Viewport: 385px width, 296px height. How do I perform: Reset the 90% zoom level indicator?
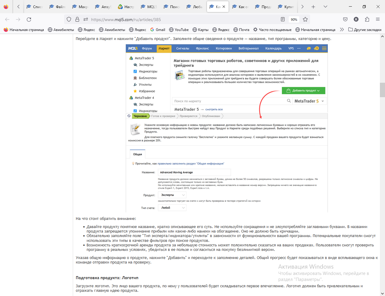[294, 20]
